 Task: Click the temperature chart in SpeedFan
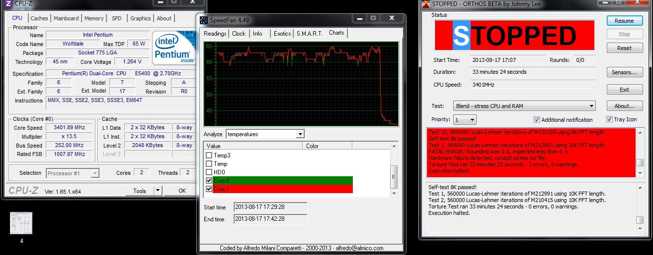[x=301, y=84]
